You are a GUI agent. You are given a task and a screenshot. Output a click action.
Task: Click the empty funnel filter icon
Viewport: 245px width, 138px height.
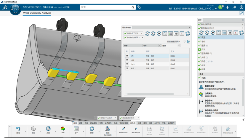pyautogui.click(x=185, y=42)
